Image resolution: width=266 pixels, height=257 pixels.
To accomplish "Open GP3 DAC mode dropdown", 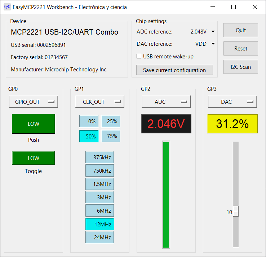I will pyautogui.click(x=232, y=102).
